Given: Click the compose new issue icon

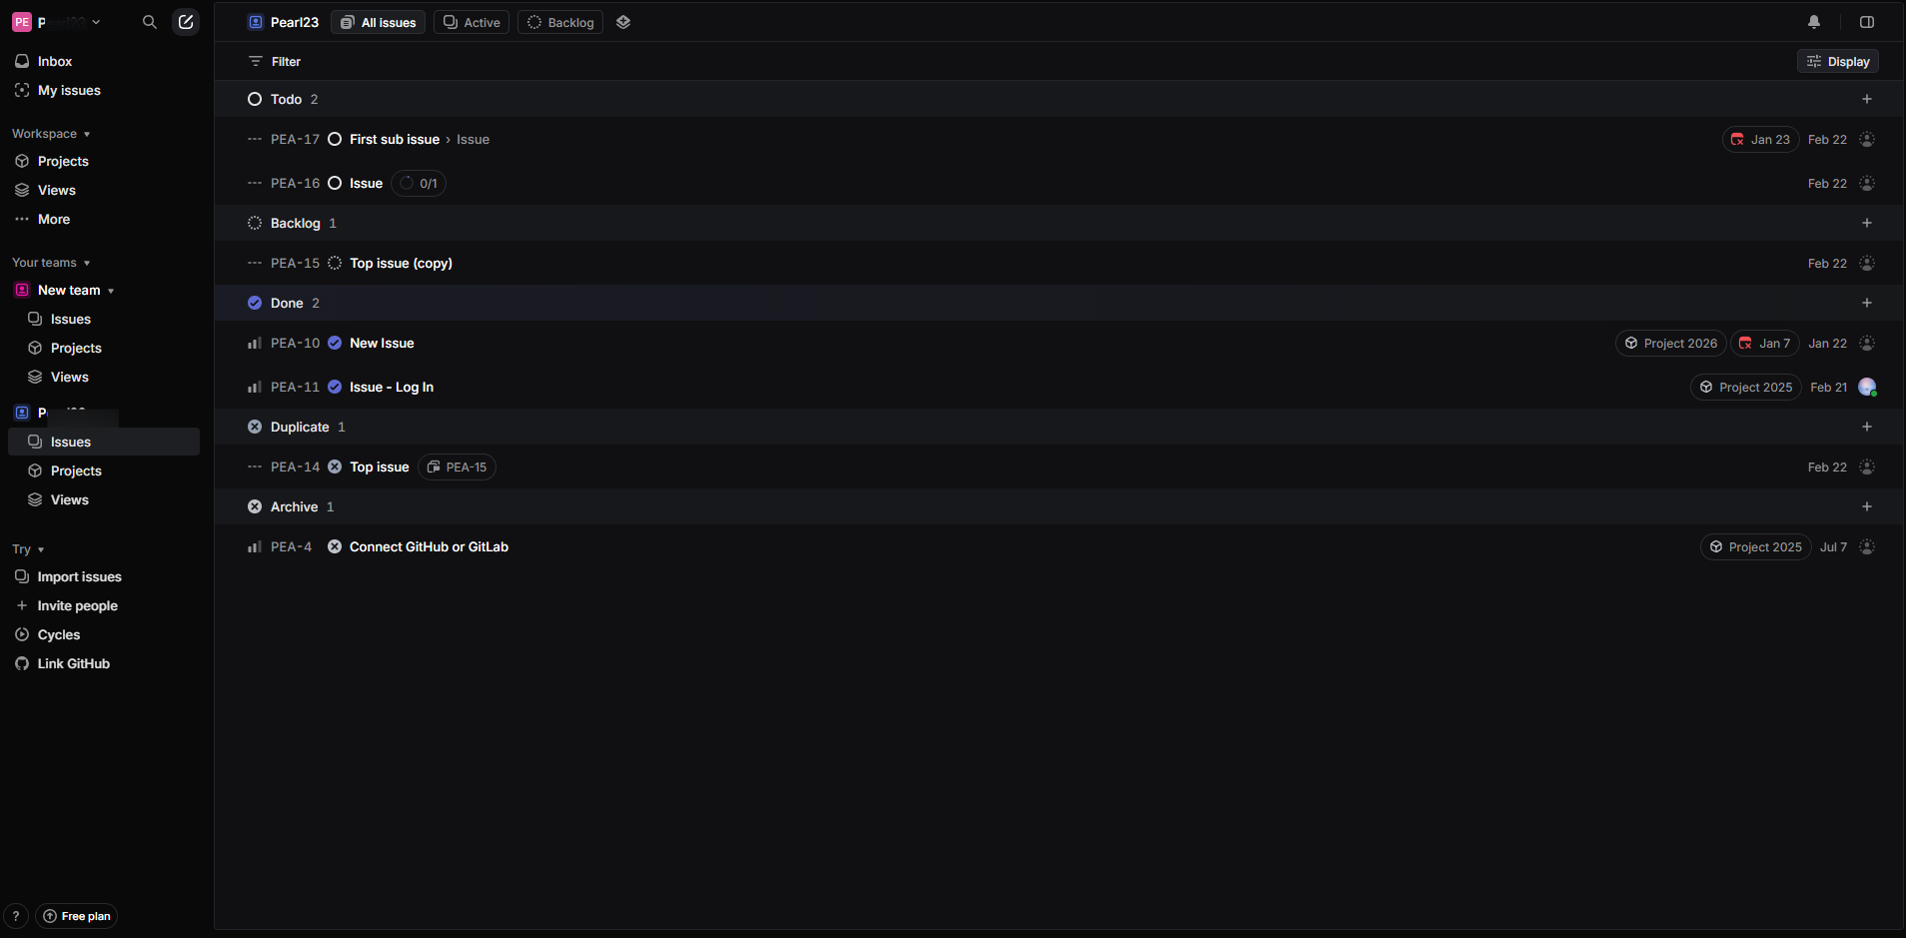Looking at the screenshot, I should (186, 22).
